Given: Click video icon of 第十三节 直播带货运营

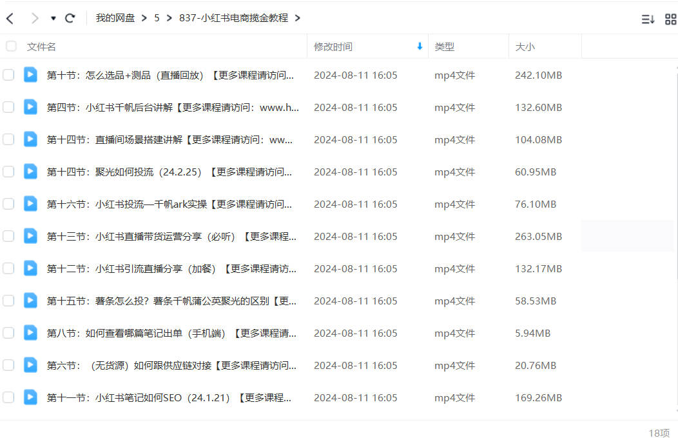Looking at the screenshot, I should pyautogui.click(x=30, y=236).
